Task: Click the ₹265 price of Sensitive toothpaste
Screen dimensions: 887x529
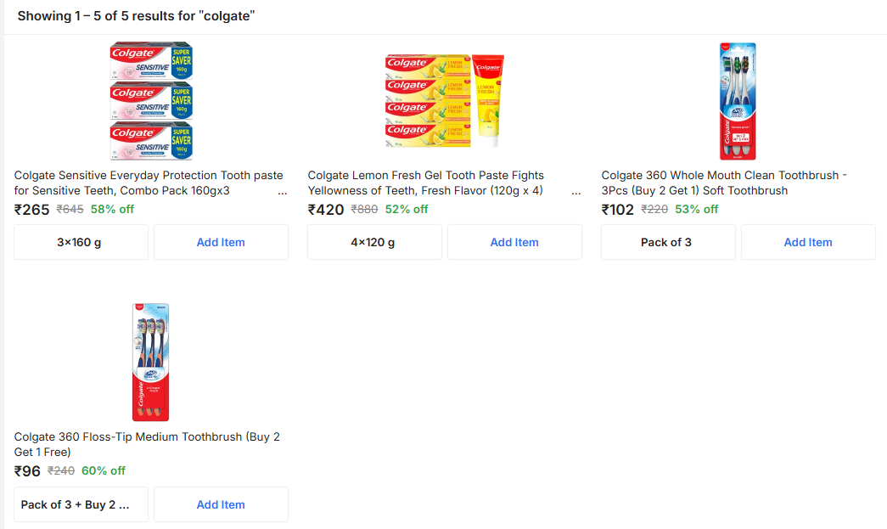Action: [32, 210]
